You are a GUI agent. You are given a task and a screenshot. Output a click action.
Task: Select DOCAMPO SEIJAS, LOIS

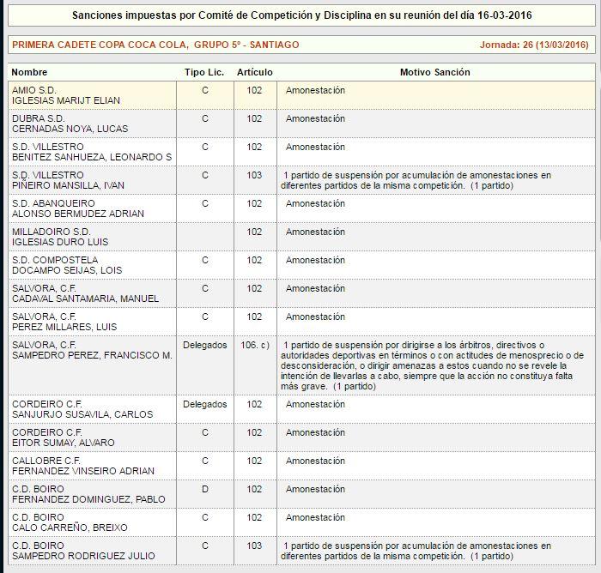(x=67, y=271)
